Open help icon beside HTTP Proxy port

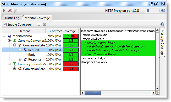coord(163,10)
